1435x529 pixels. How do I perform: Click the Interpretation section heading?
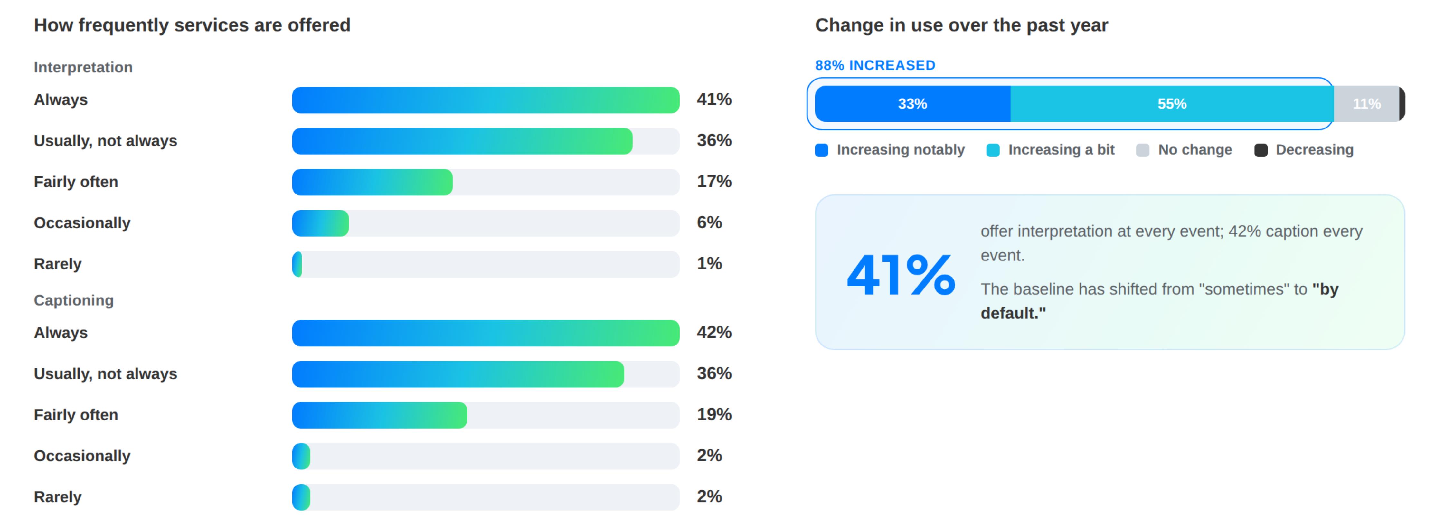pos(83,67)
